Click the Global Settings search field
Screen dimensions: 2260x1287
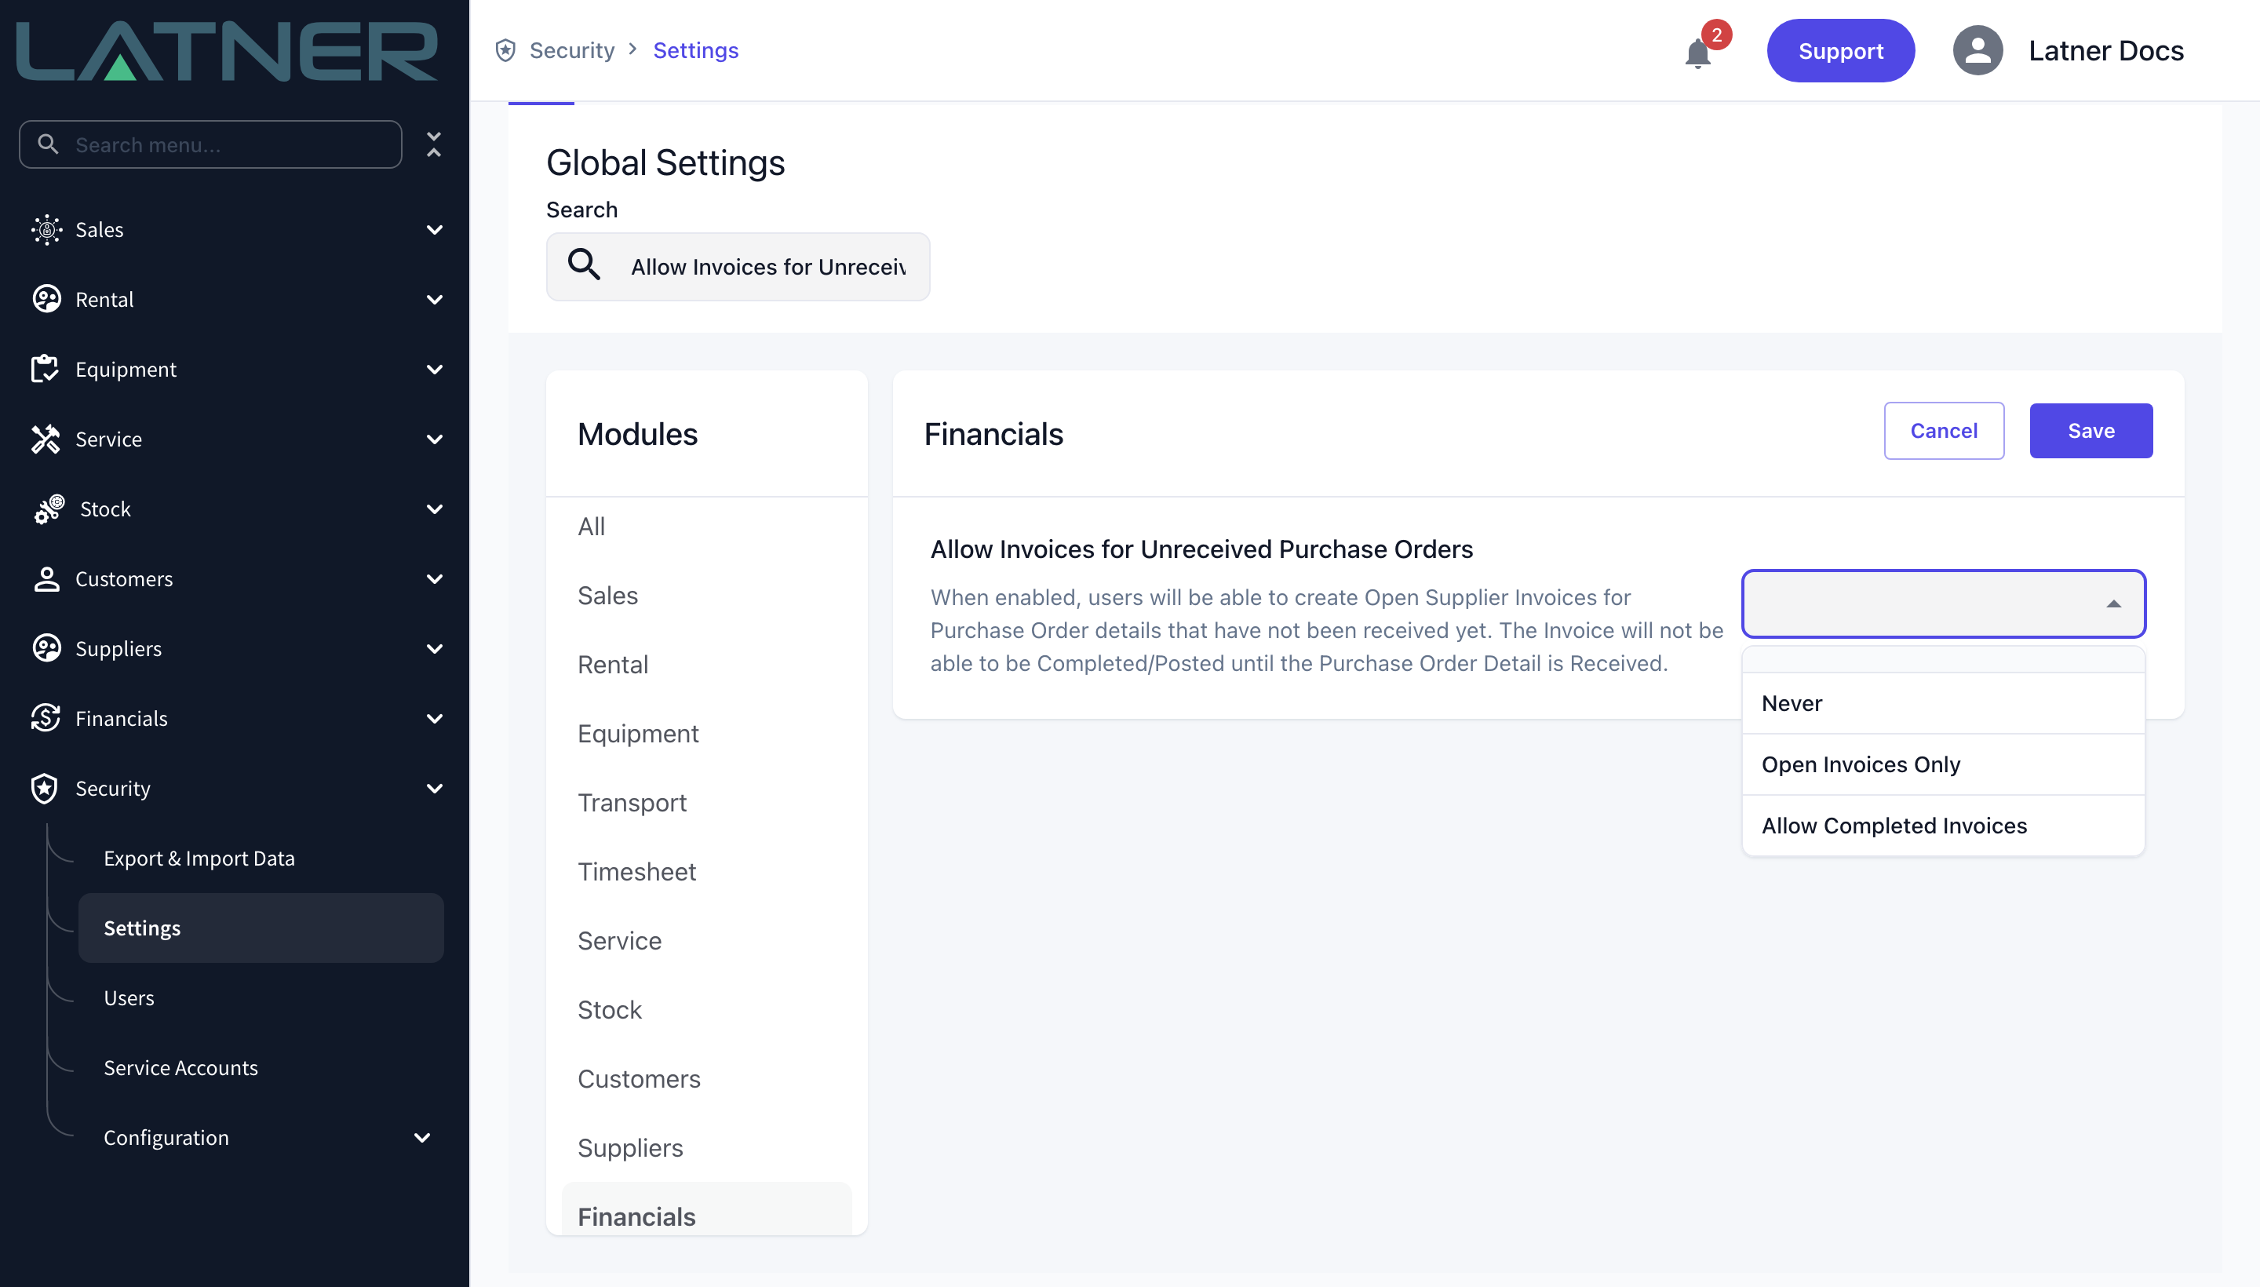[x=737, y=267]
